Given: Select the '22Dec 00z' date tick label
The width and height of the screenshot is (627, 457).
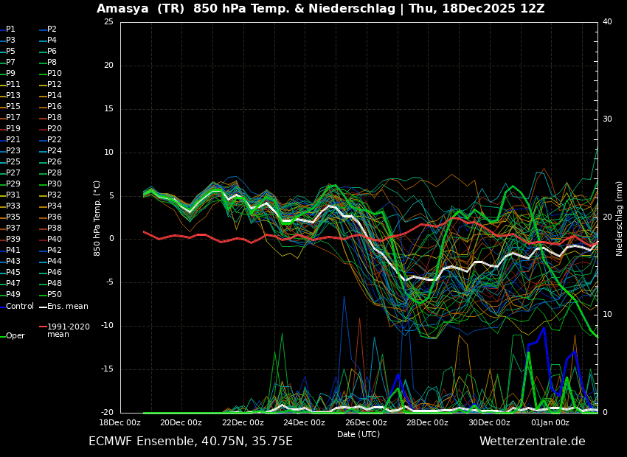Looking at the screenshot, I should 243,422.
